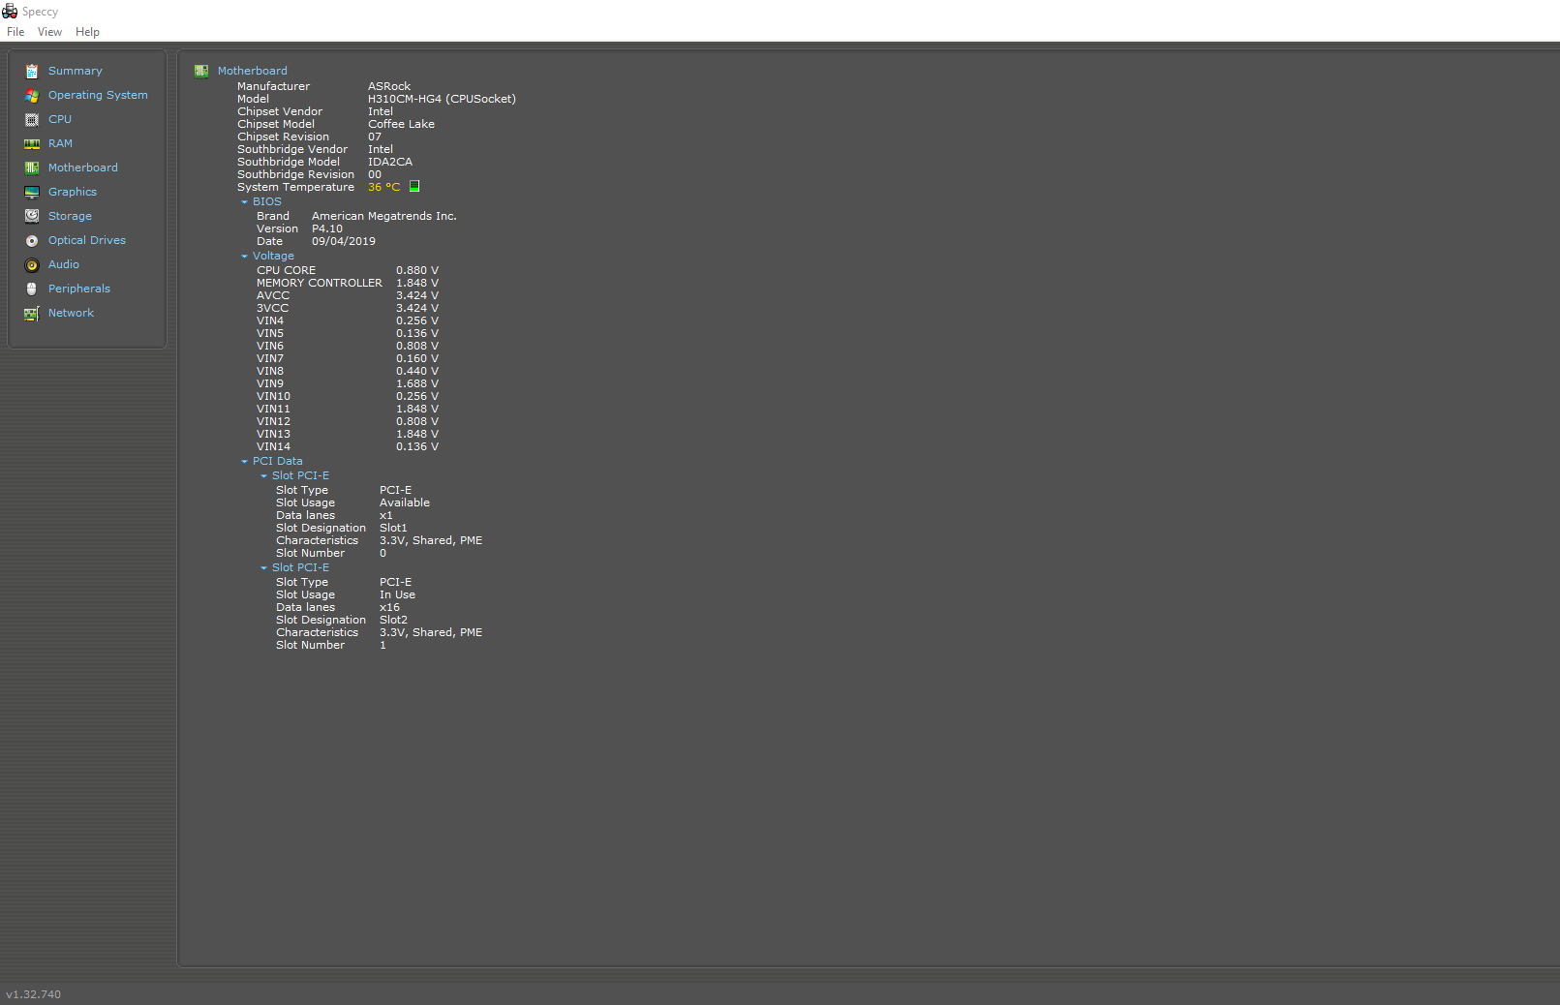1560x1005 pixels.
Task: Click the green System Temperature indicator
Action: [x=414, y=186]
